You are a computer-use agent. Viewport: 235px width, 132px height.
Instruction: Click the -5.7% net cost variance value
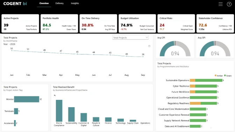click(x=124, y=29)
